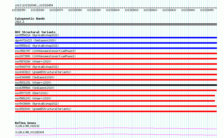Viewport: 224px width, 138px height.
Task: Click ruler position 102318390
Action: [94, 10]
